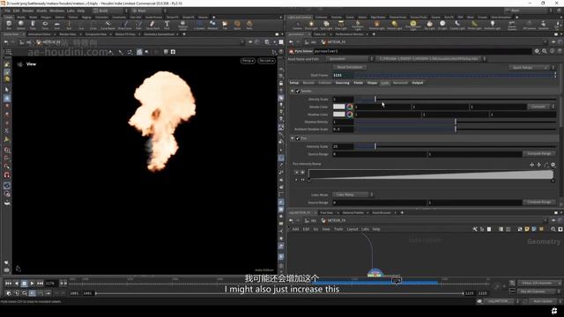564x317 pixels.
Task: Click the Shadow Color swatch
Action: 338,114
